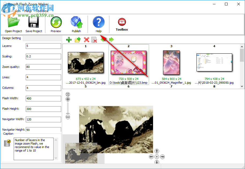Zoom in preview with the plus magnifier control

[68, 99]
